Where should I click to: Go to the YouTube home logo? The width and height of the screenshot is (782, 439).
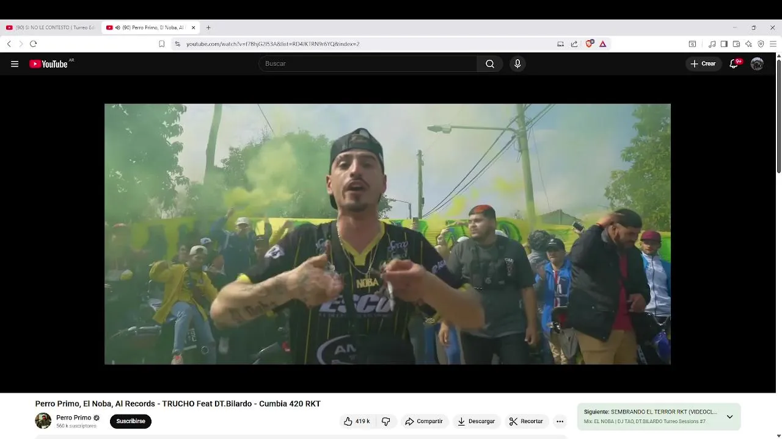pos(49,63)
